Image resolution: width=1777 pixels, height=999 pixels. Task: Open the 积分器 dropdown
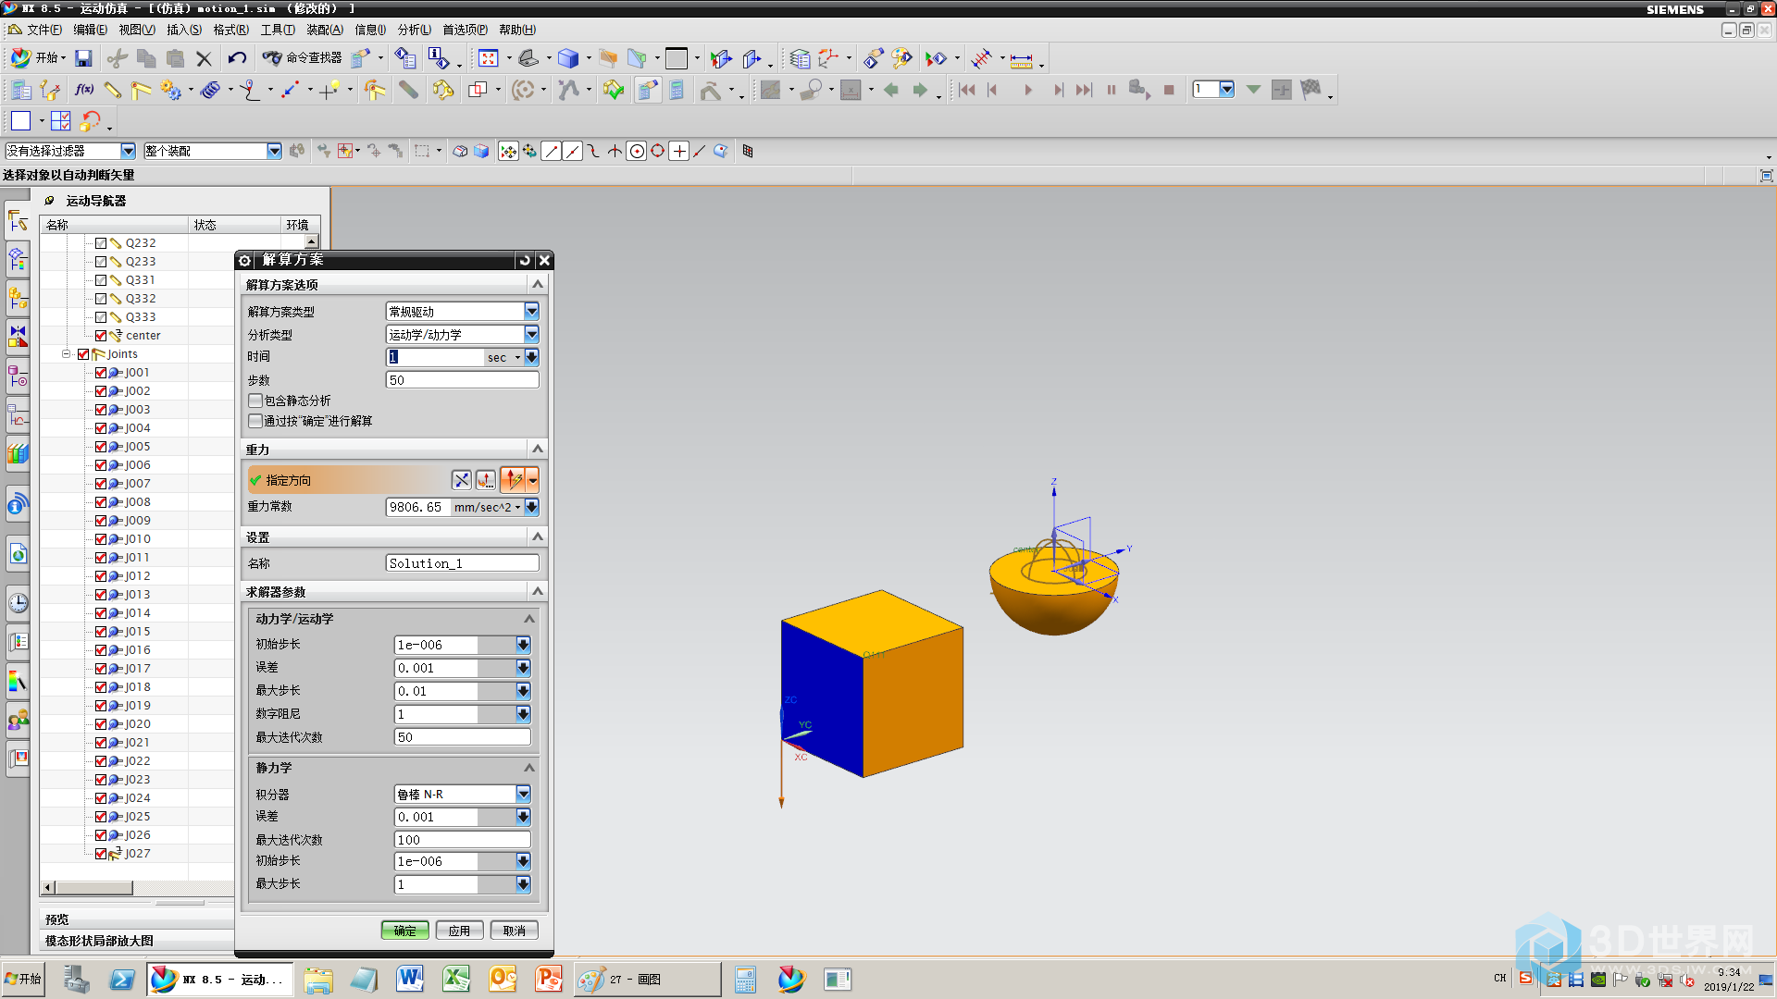click(x=523, y=795)
